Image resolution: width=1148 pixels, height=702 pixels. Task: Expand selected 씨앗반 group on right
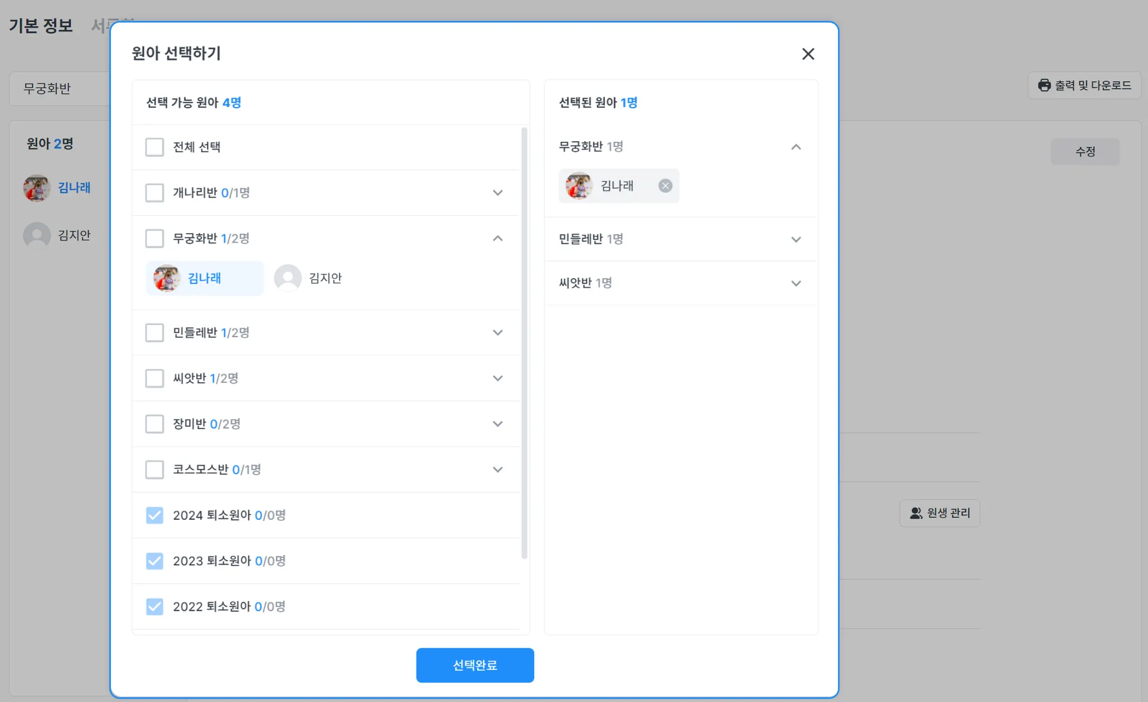(x=795, y=283)
